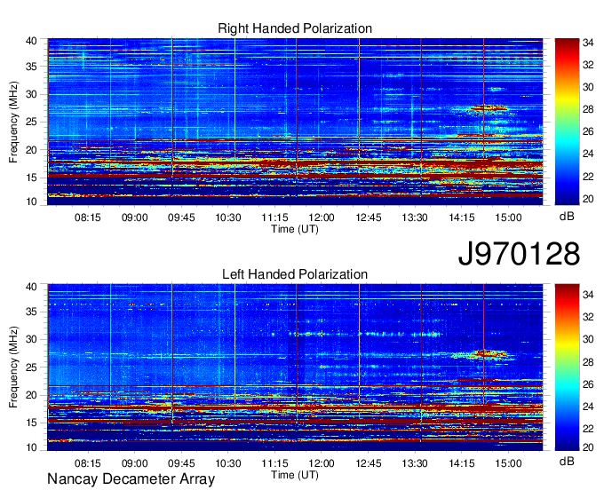Click the left-handed polarization spectrogram image
Image resolution: width=604 pixels, height=490 pixels.
(x=295, y=367)
